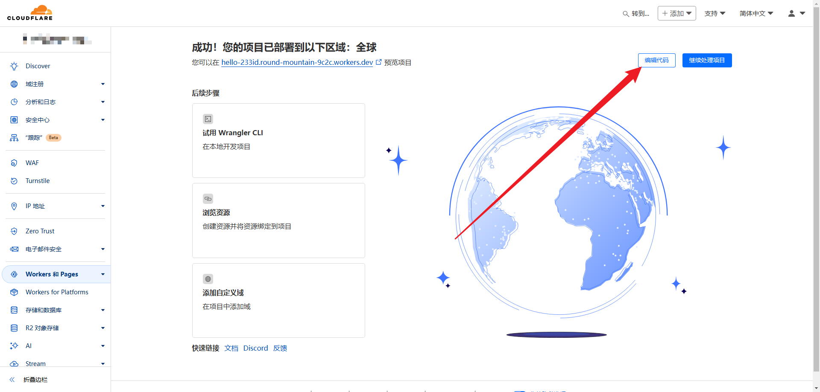Viewport: 820px width, 392px height.
Task: Open the hello-233id workers.dev preview link
Action: [x=297, y=62]
